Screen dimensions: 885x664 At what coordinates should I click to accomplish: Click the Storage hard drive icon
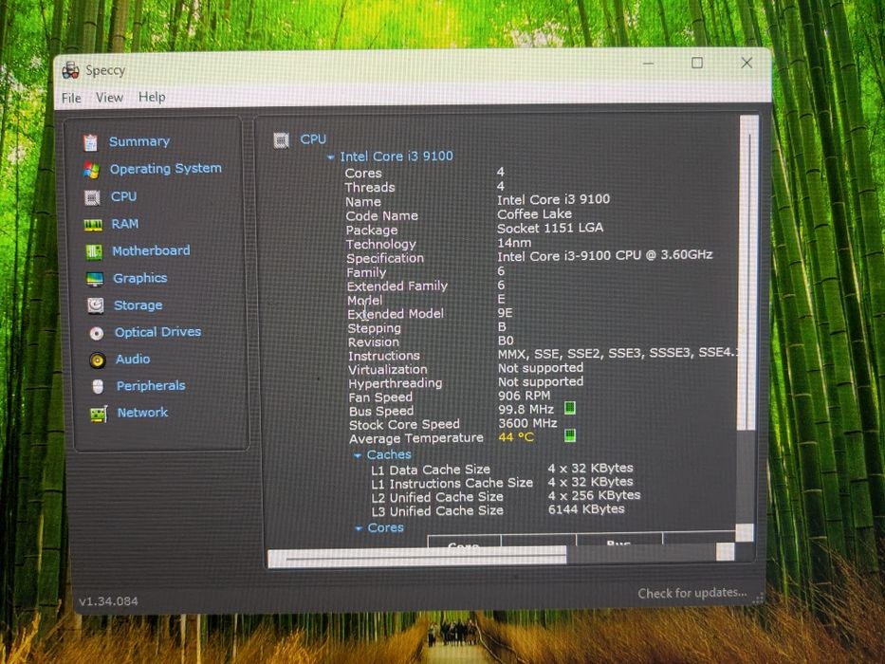coord(96,305)
